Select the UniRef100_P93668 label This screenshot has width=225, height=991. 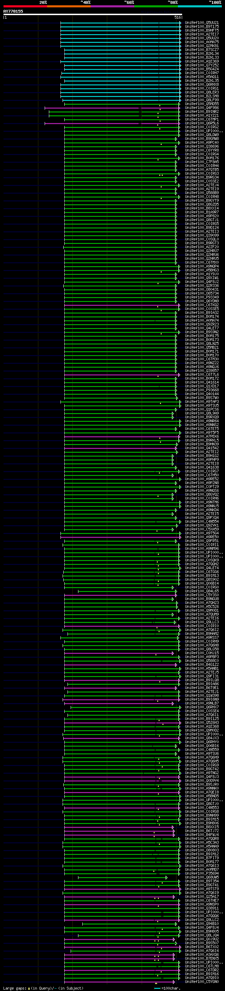[x=202, y=390]
